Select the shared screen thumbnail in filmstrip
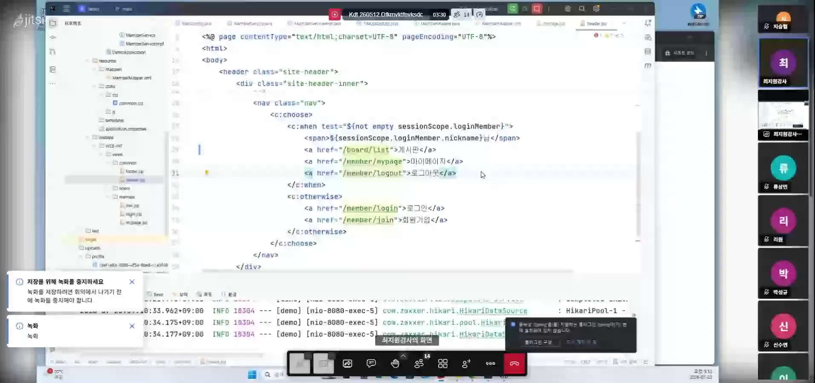Viewport: 815px width, 383px height. click(783, 115)
